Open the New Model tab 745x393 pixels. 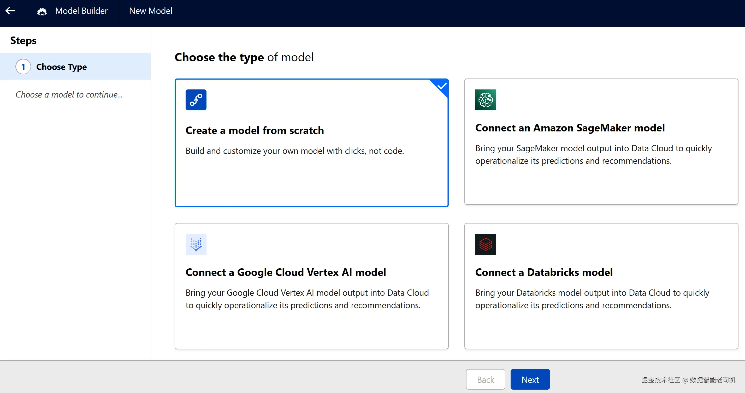pos(150,11)
